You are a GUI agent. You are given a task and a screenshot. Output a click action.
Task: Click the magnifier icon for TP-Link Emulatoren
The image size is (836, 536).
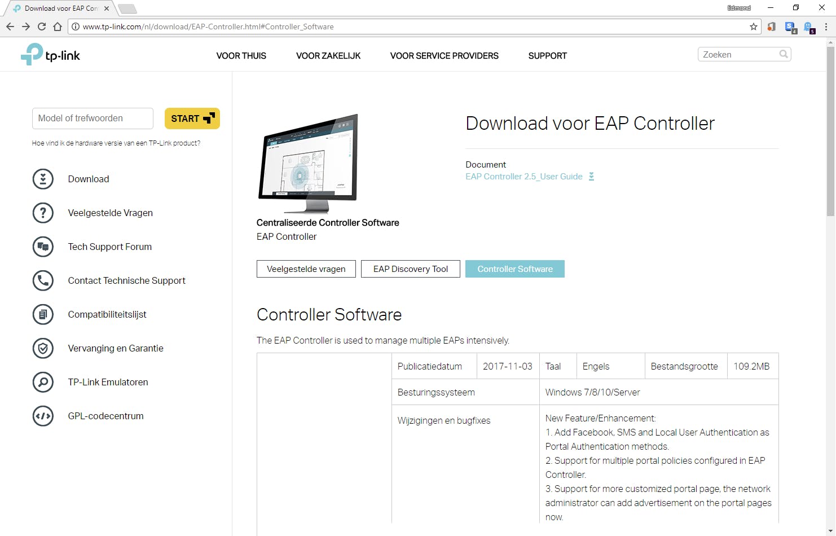click(43, 382)
